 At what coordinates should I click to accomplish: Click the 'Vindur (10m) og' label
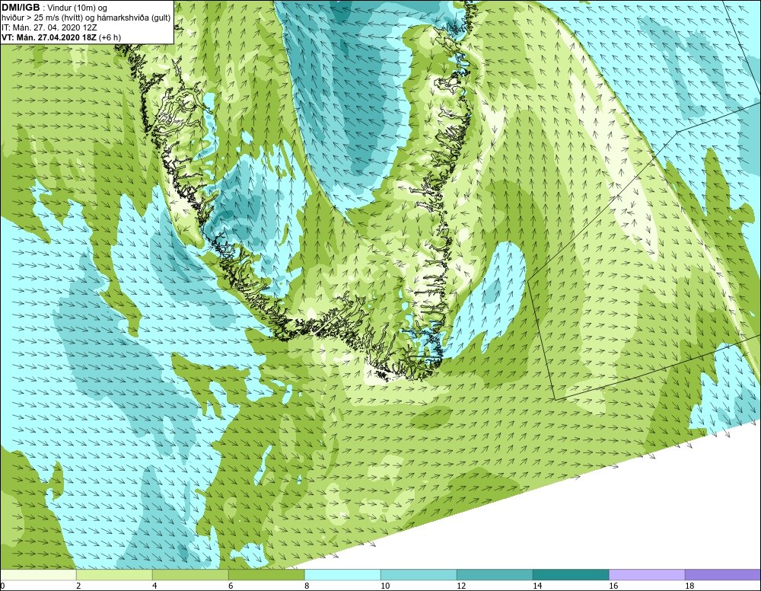[78, 8]
